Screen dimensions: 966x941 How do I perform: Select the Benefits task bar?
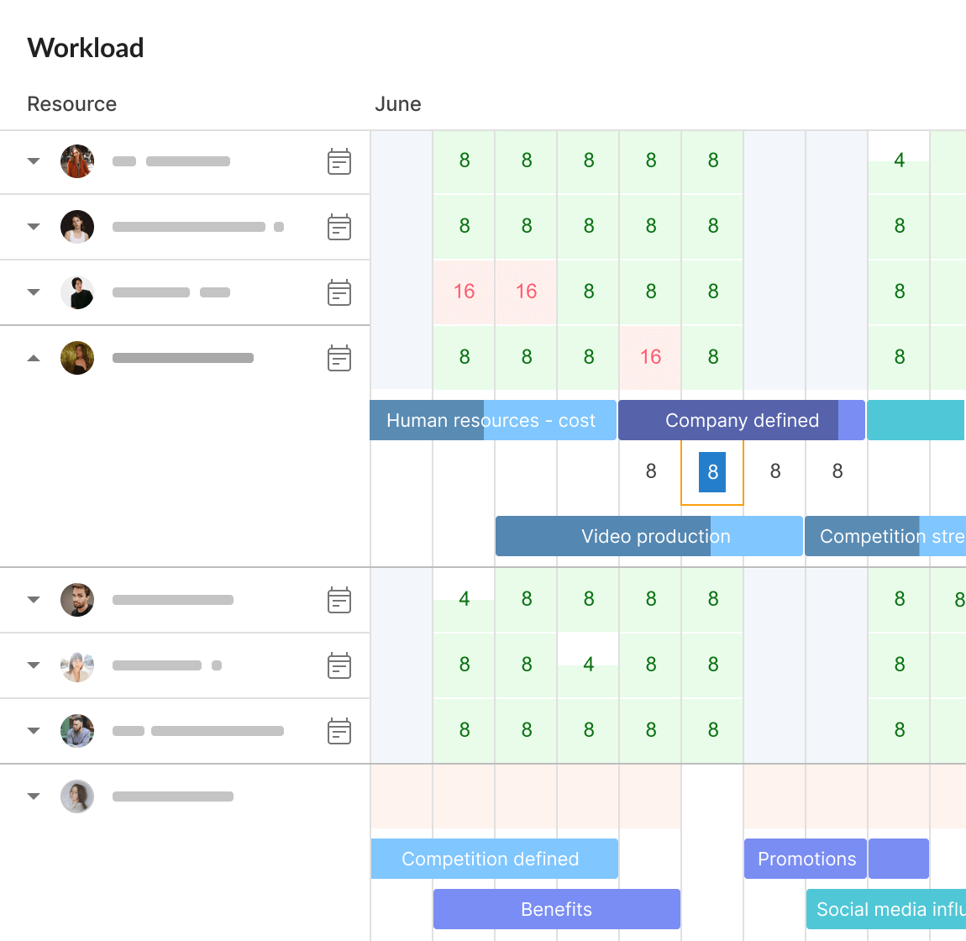(556, 909)
